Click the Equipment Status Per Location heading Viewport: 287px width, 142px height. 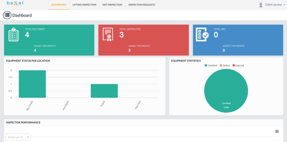pos(28,61)
